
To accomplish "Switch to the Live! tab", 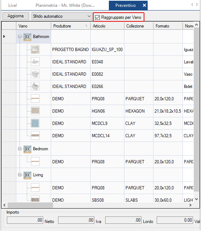I will (x=13, y=5).
